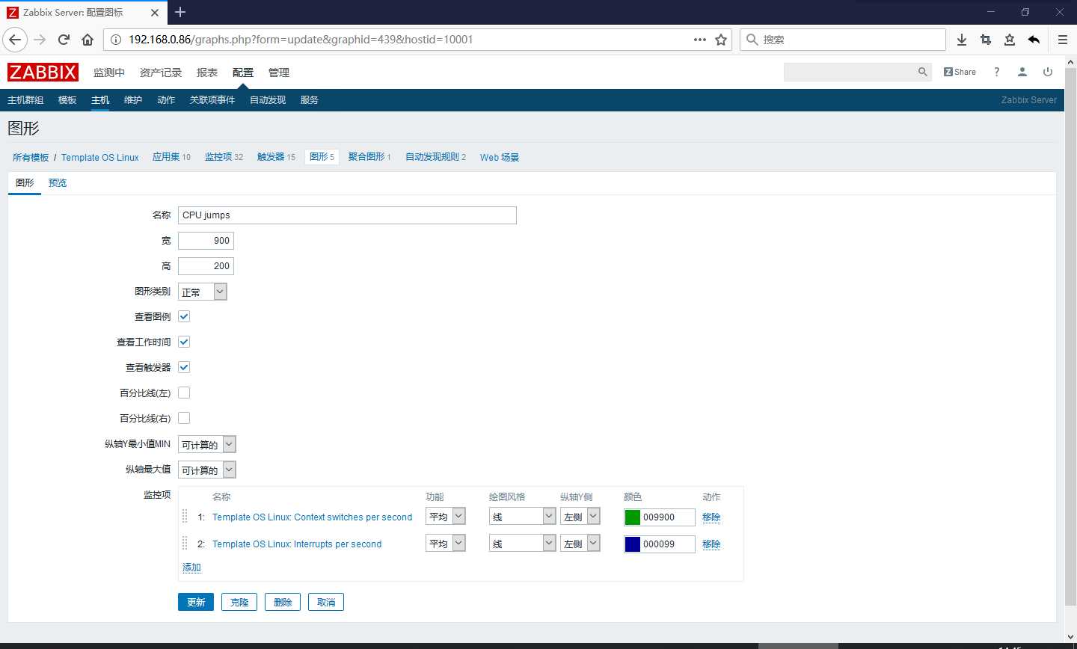This screenshot has height=649, width=1077.
Task: Click the 名称 field containing CPU jumps
Action: 347,215
